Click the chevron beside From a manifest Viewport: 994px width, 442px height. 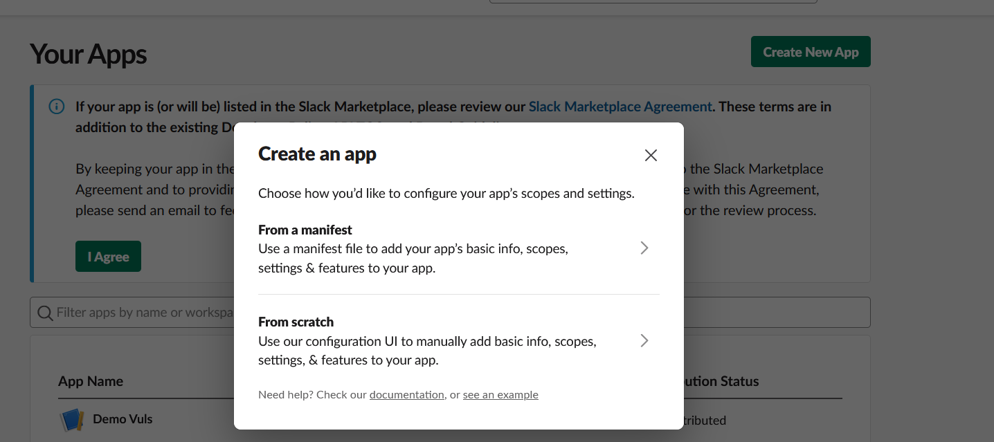[x=644, y=248]
